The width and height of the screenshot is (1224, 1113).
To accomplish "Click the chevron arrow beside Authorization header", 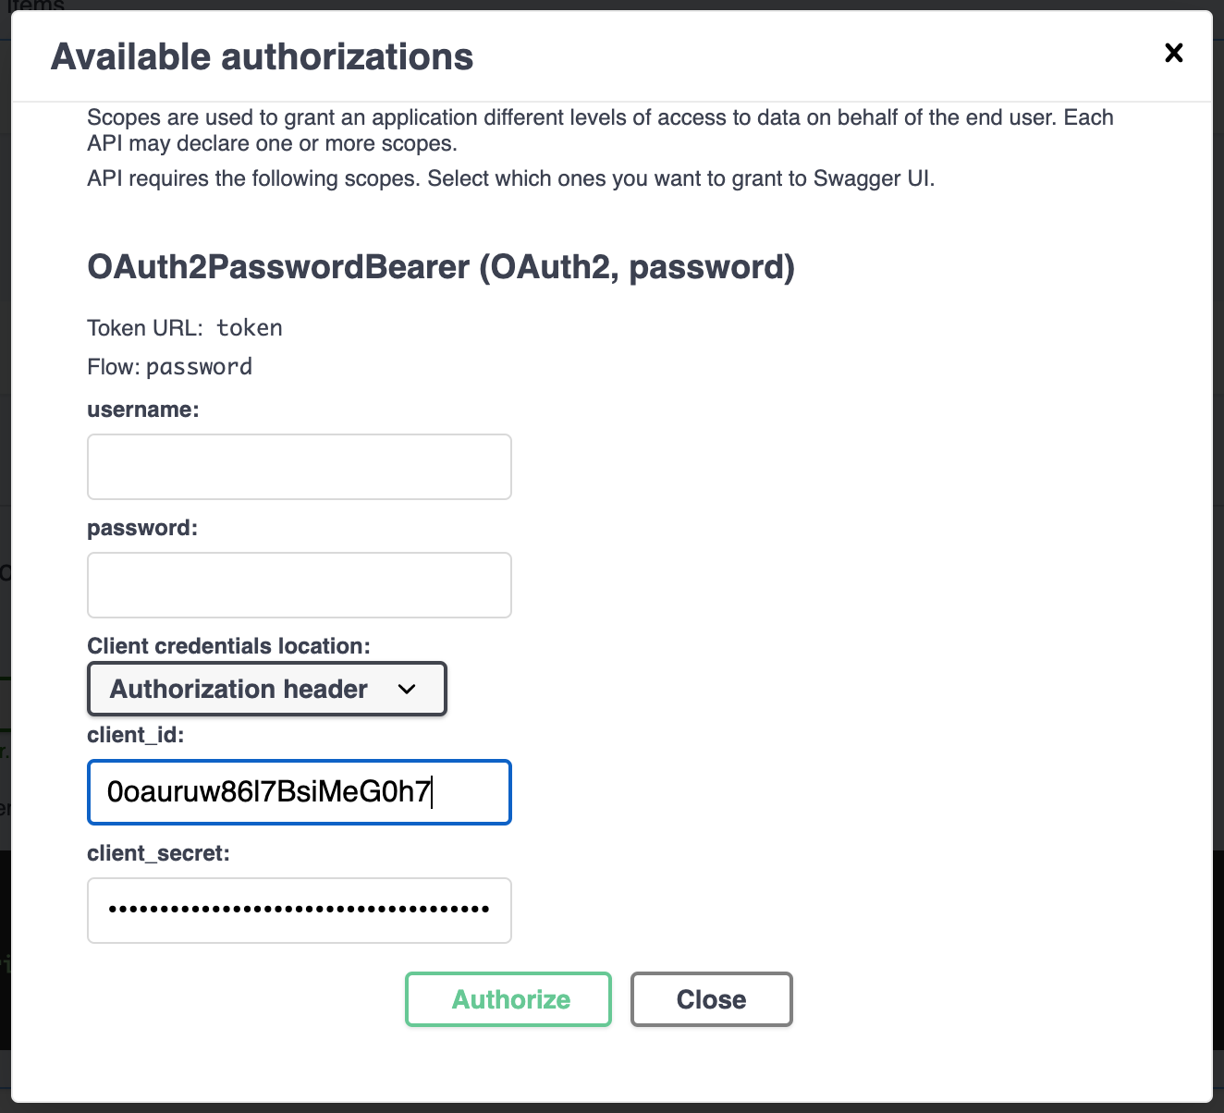I will coord(407,690).
